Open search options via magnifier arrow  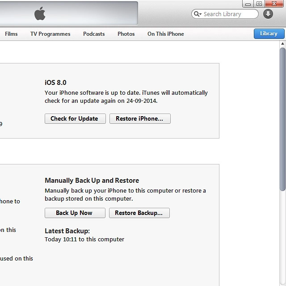point(197,14)
